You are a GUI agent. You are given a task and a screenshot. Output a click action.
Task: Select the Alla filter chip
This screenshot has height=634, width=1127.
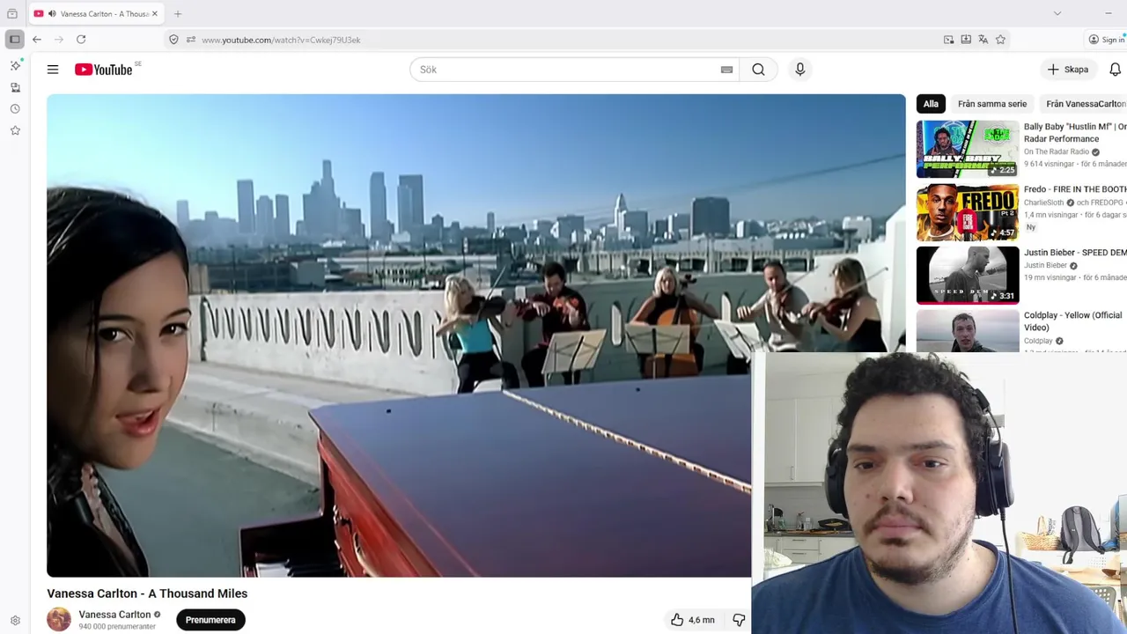931,104
